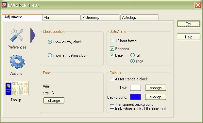Uncheck the Seconds checkbox
The width and height of the screenshot is (203, 123).
click(x=112, y=48)
